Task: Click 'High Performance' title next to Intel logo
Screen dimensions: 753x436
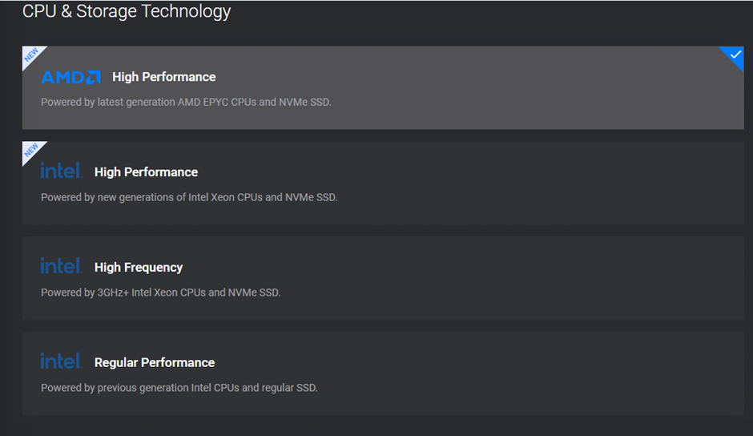Action: 146,172
